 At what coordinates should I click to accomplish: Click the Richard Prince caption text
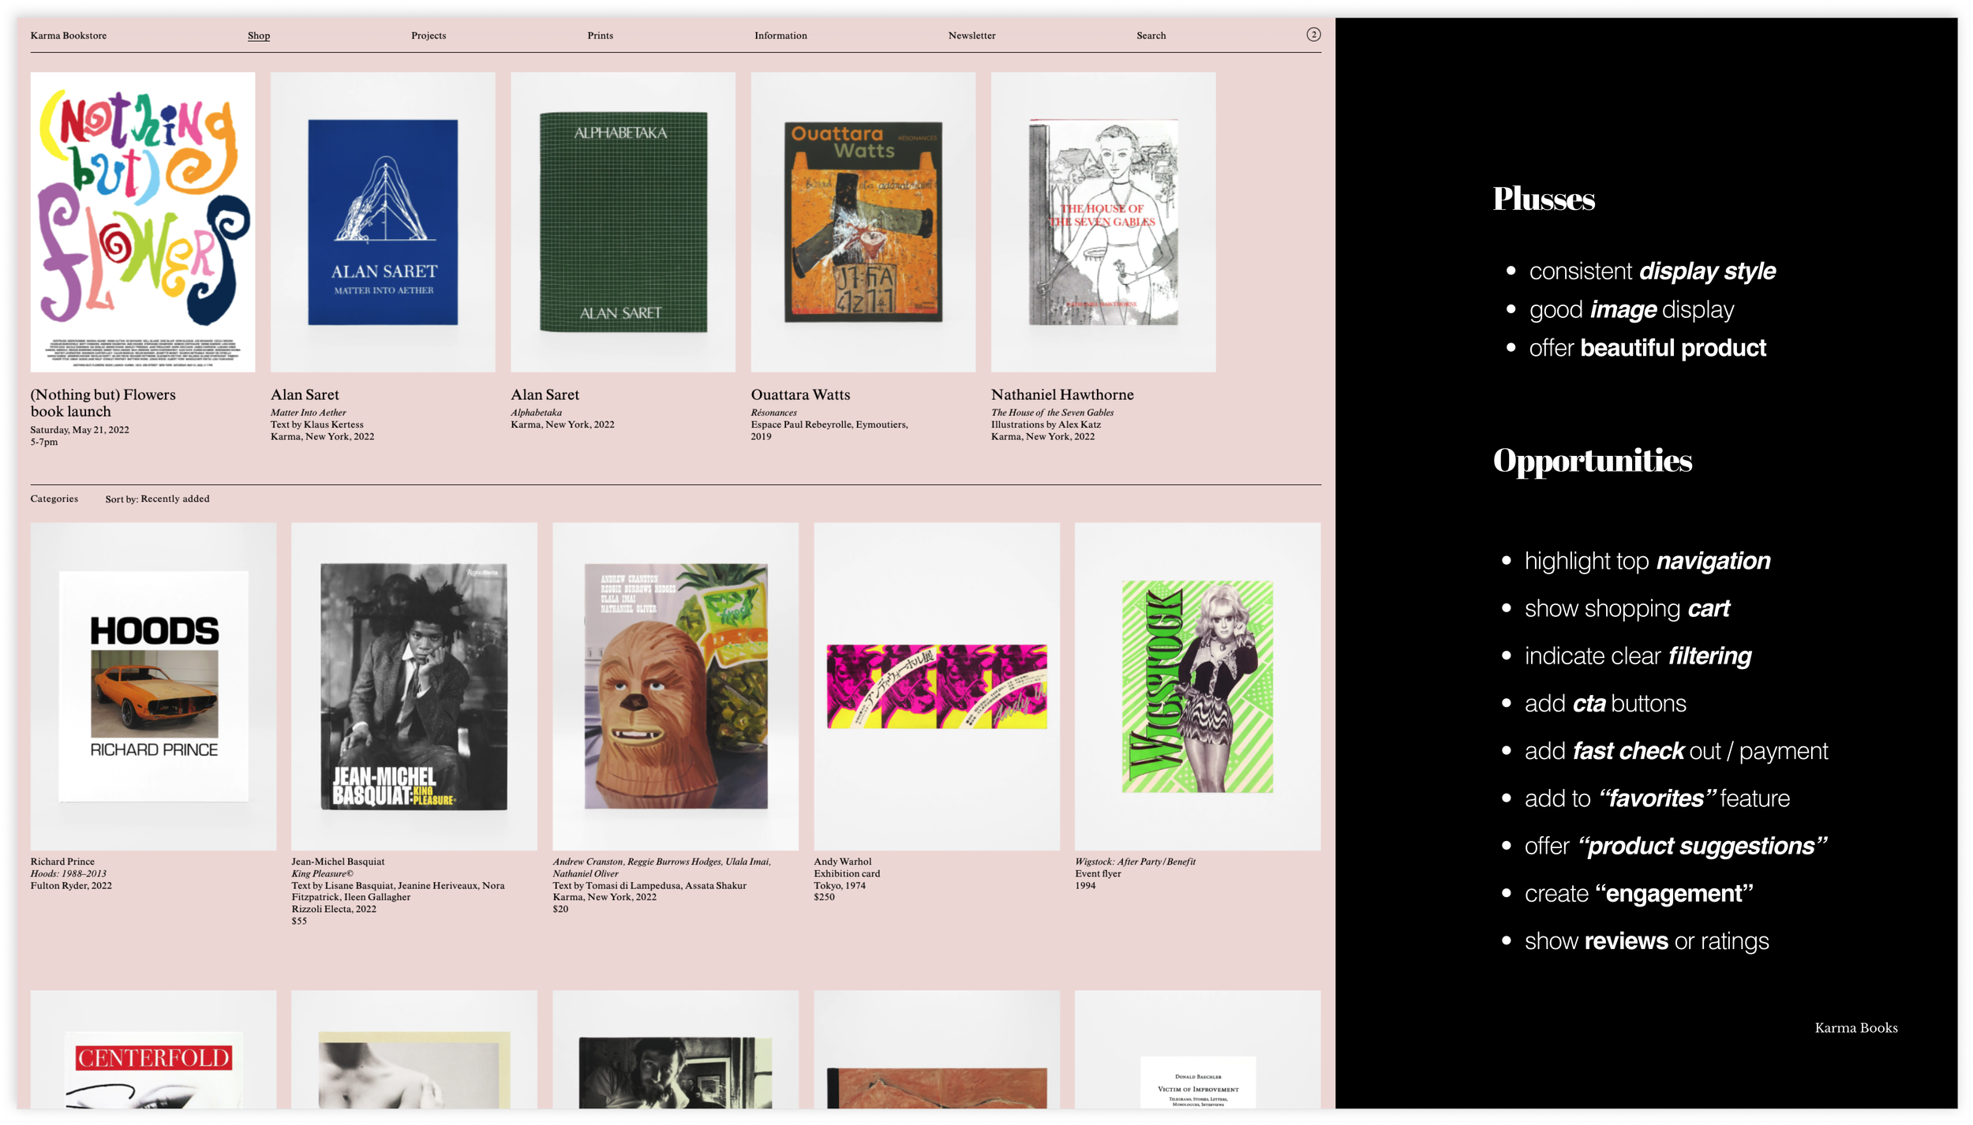tap(62, 862)
